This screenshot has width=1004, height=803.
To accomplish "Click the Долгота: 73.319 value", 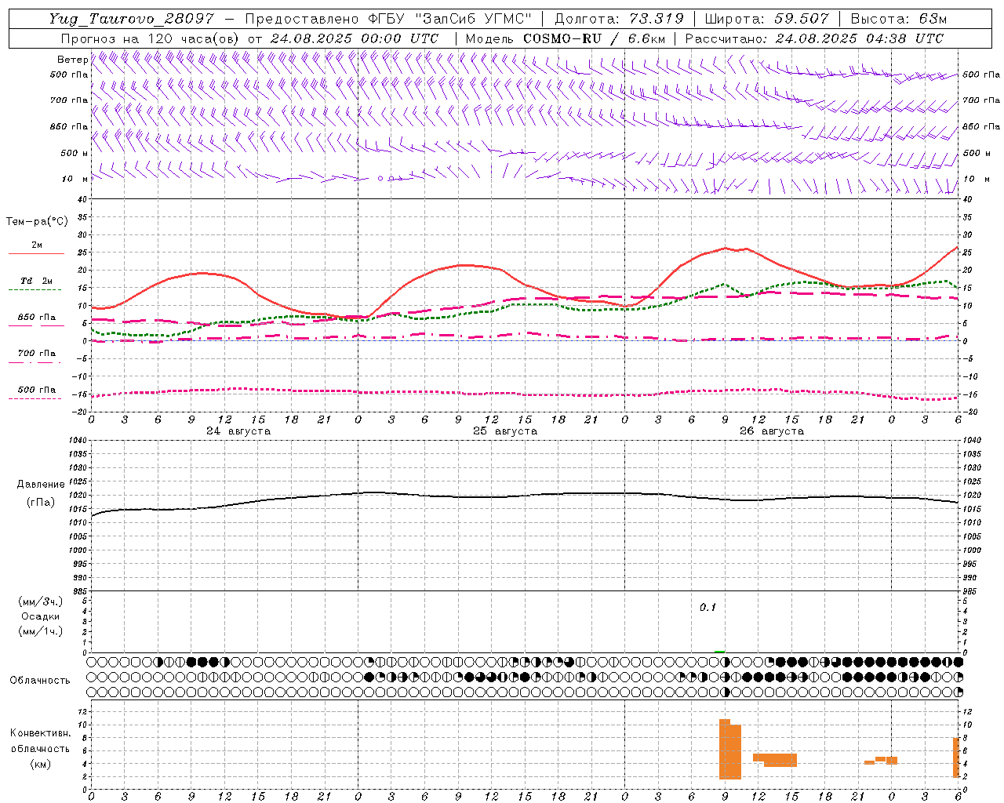I will 619,19.
